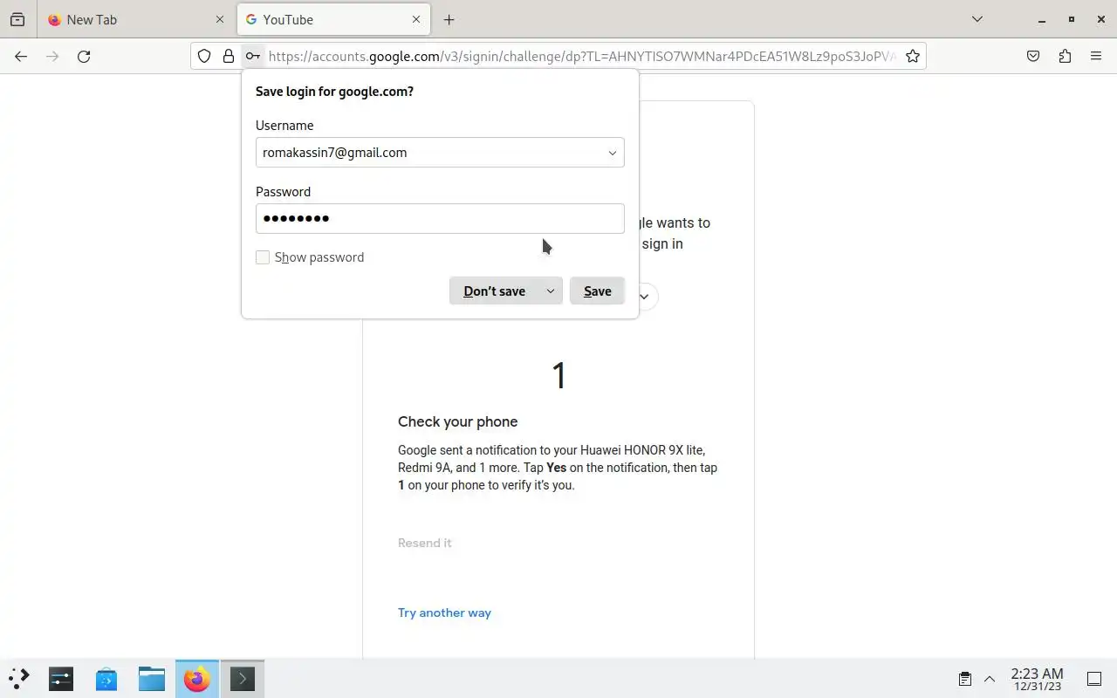Expand the account chevron on sign-in page
The image size is (1117, 698).
tap(644, 297)
